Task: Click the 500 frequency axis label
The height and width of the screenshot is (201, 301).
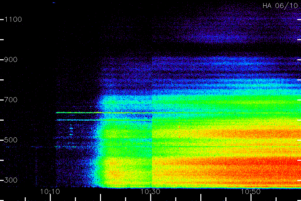Action: (11, 140)
